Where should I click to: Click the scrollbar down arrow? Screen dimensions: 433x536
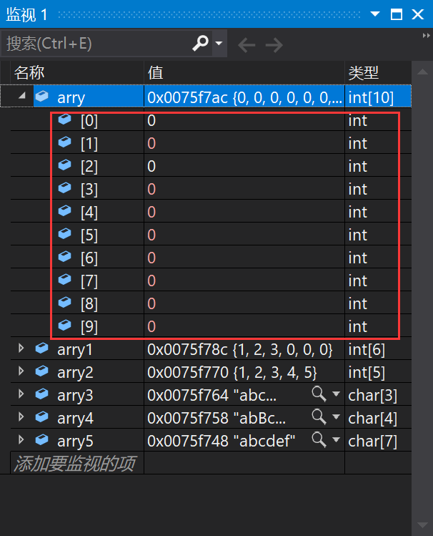422,525
